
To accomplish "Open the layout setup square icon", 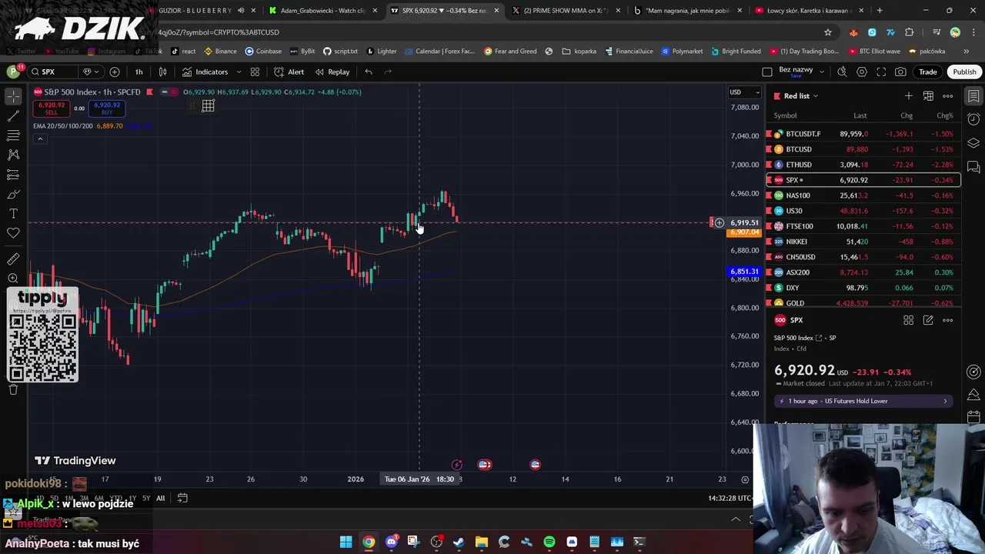I will point(767,72).
